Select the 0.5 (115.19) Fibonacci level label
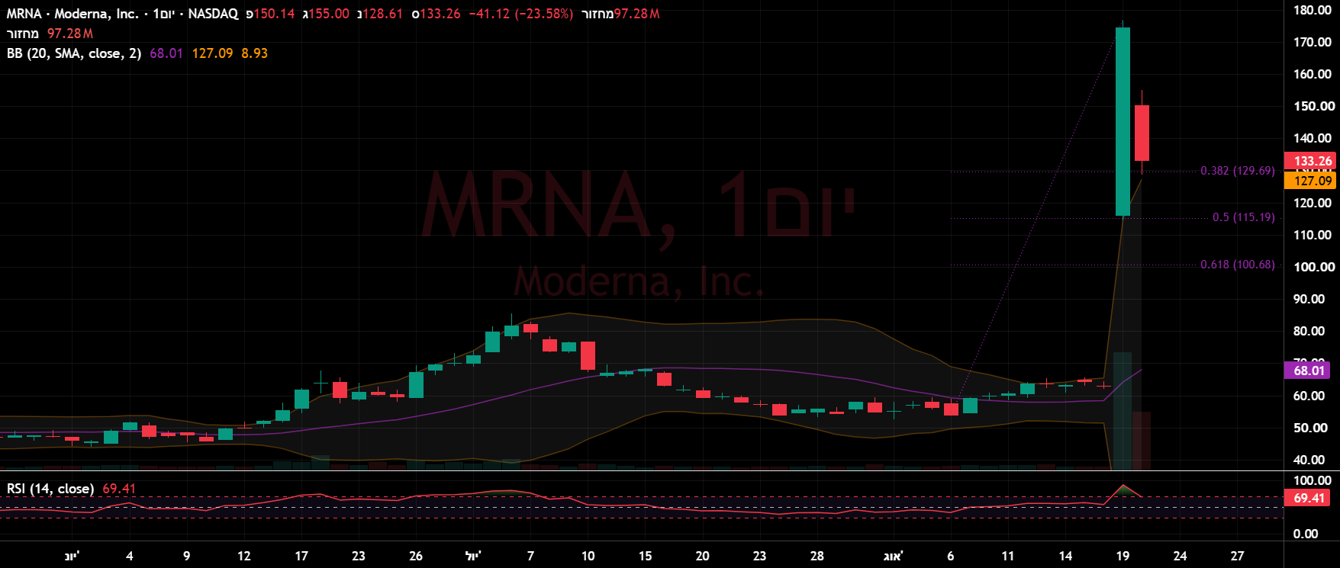1340x568 pixels. pos(1244,217)
